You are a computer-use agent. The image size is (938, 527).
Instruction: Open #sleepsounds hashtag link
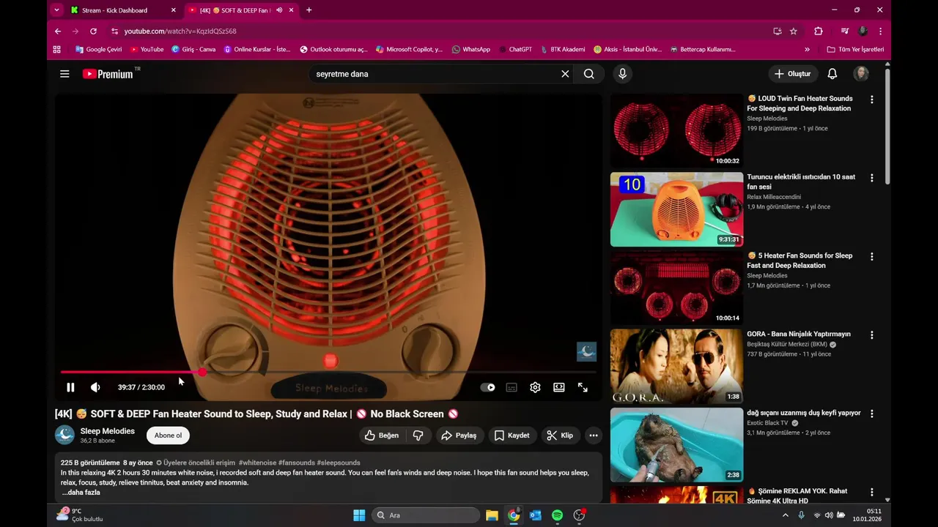tap(339, 463)
